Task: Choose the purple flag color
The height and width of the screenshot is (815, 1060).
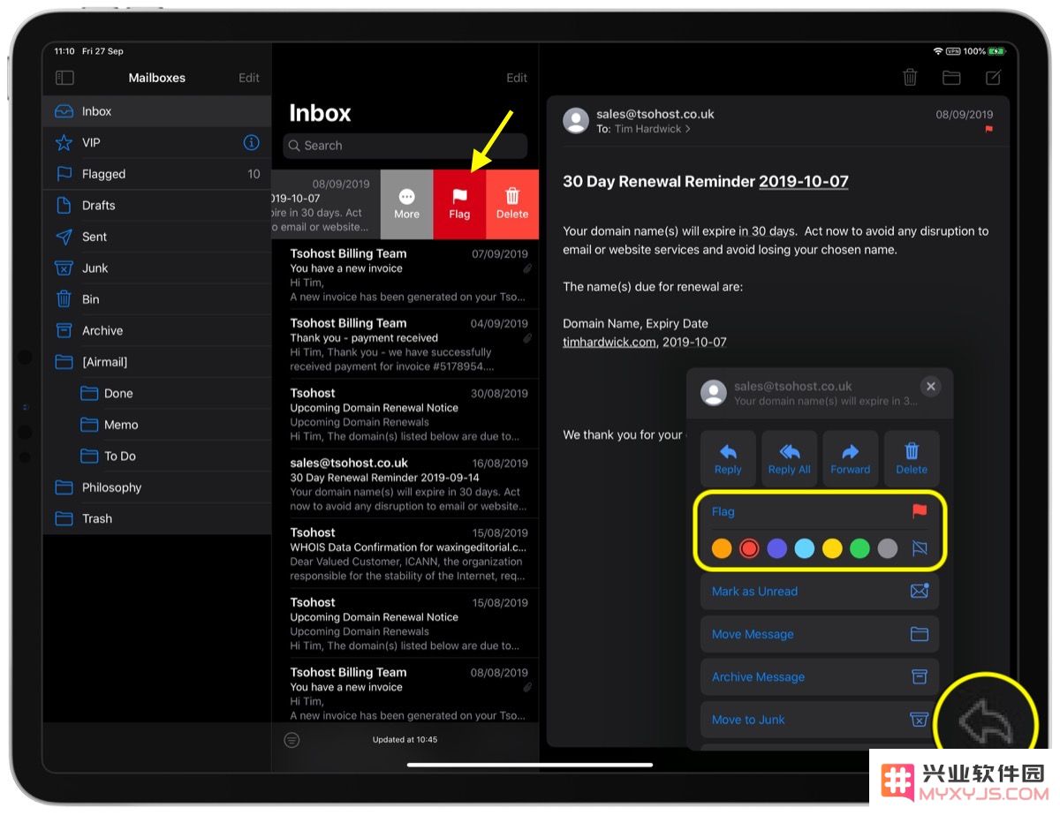Action: pyautogui.click(x=776, y=548)
